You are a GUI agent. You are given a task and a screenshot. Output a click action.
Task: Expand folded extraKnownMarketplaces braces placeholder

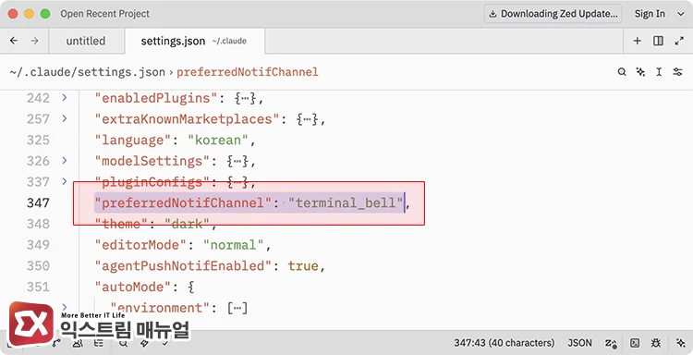click(x=307, y=119)
